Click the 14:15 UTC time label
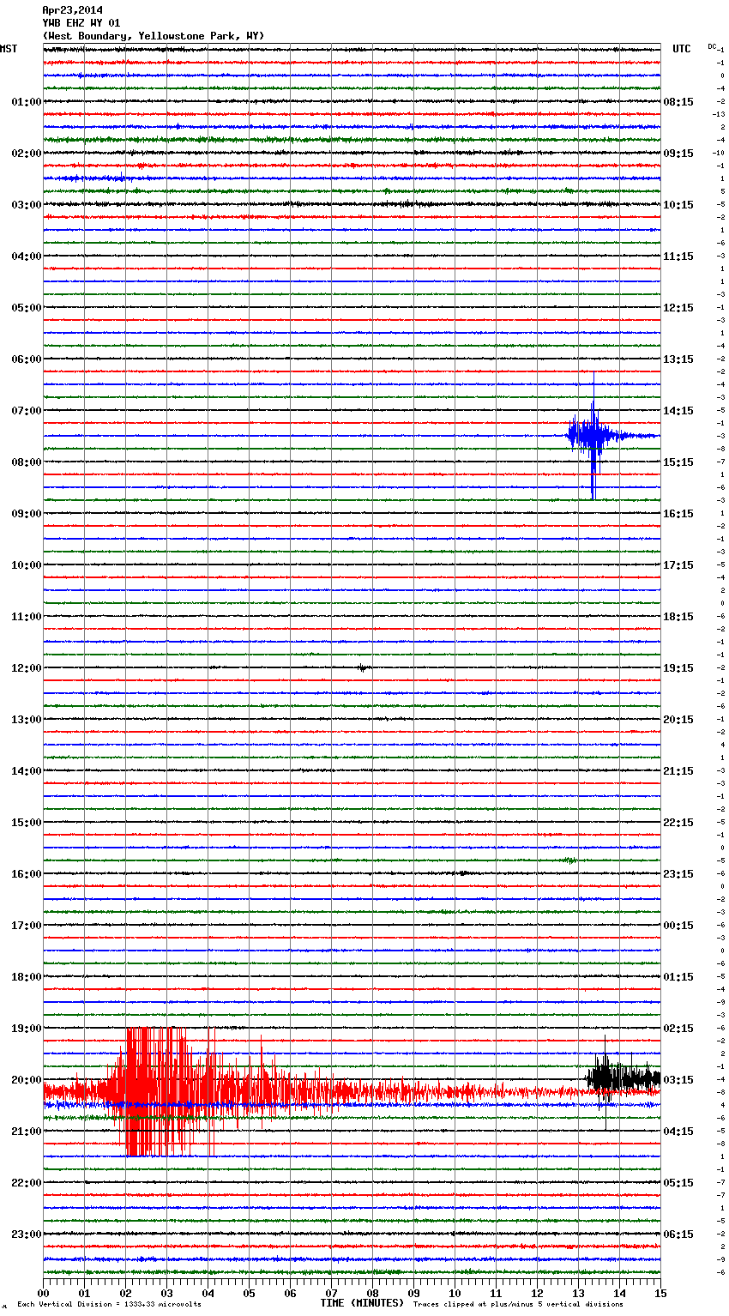 click(x=678, y=411)
